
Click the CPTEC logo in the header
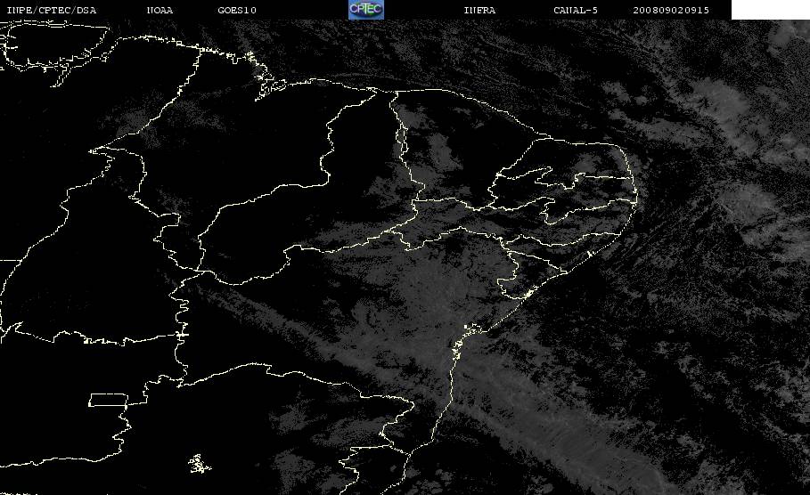click(365, 9)
